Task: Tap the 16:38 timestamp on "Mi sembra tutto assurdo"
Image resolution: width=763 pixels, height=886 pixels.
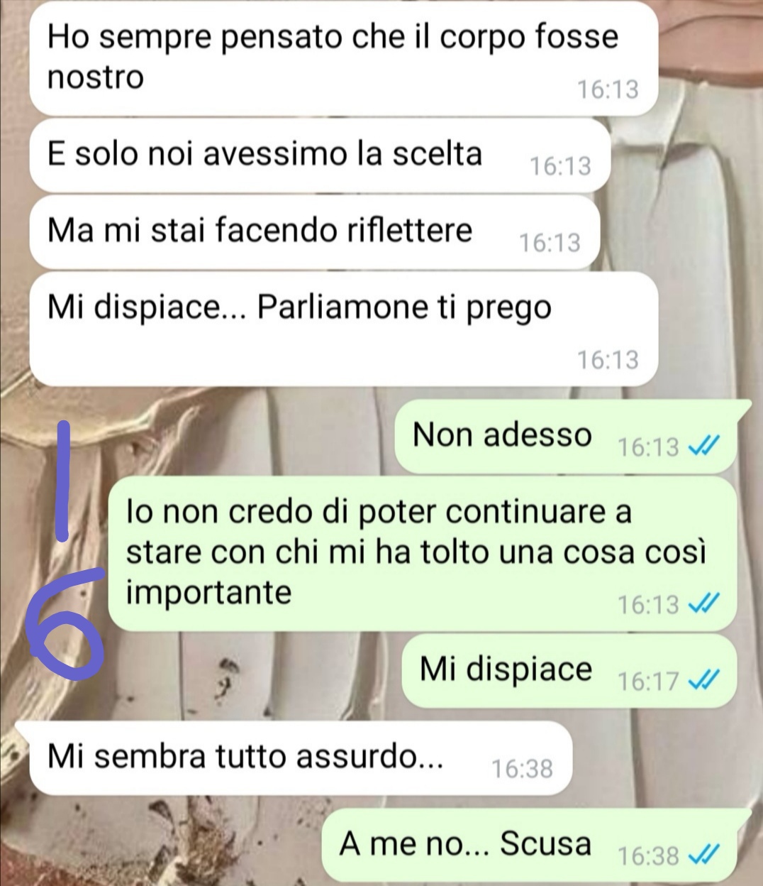Action: [x=522, y=768]
